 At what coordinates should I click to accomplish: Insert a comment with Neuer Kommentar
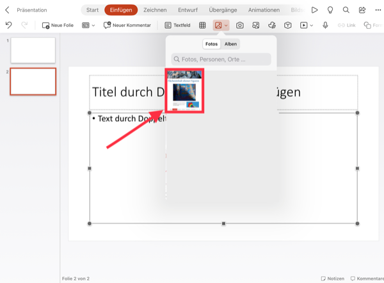pyautogui.click(x=127, y=25)
